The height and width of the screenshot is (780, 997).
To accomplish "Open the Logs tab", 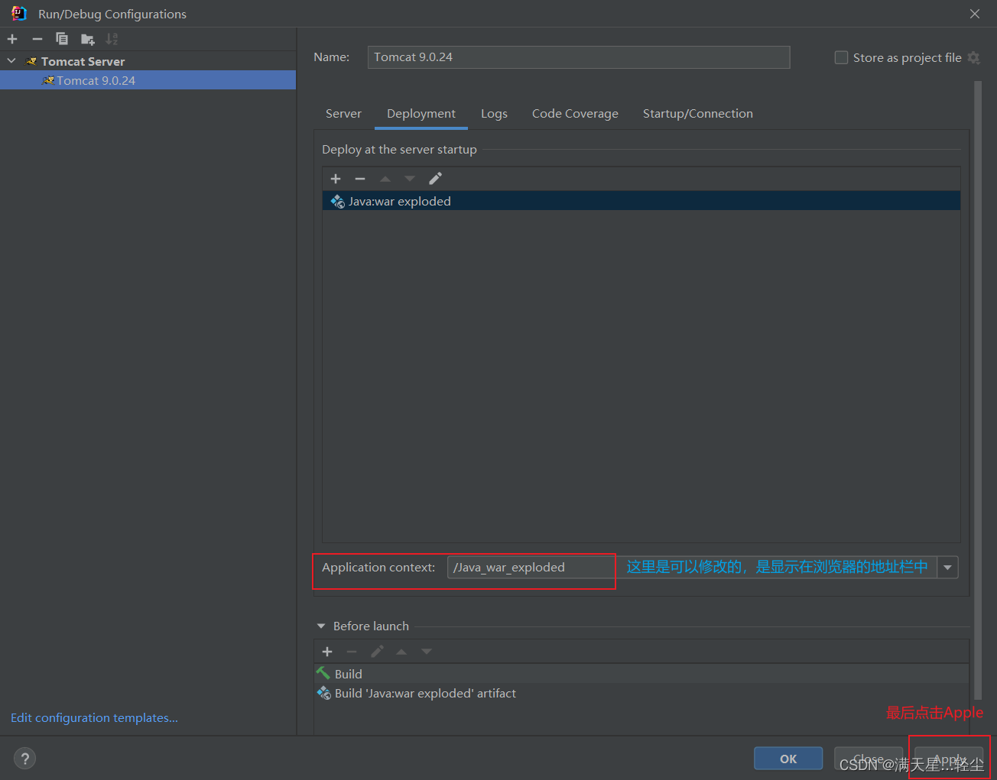I will pyautogui.click(x=494, y=113).
